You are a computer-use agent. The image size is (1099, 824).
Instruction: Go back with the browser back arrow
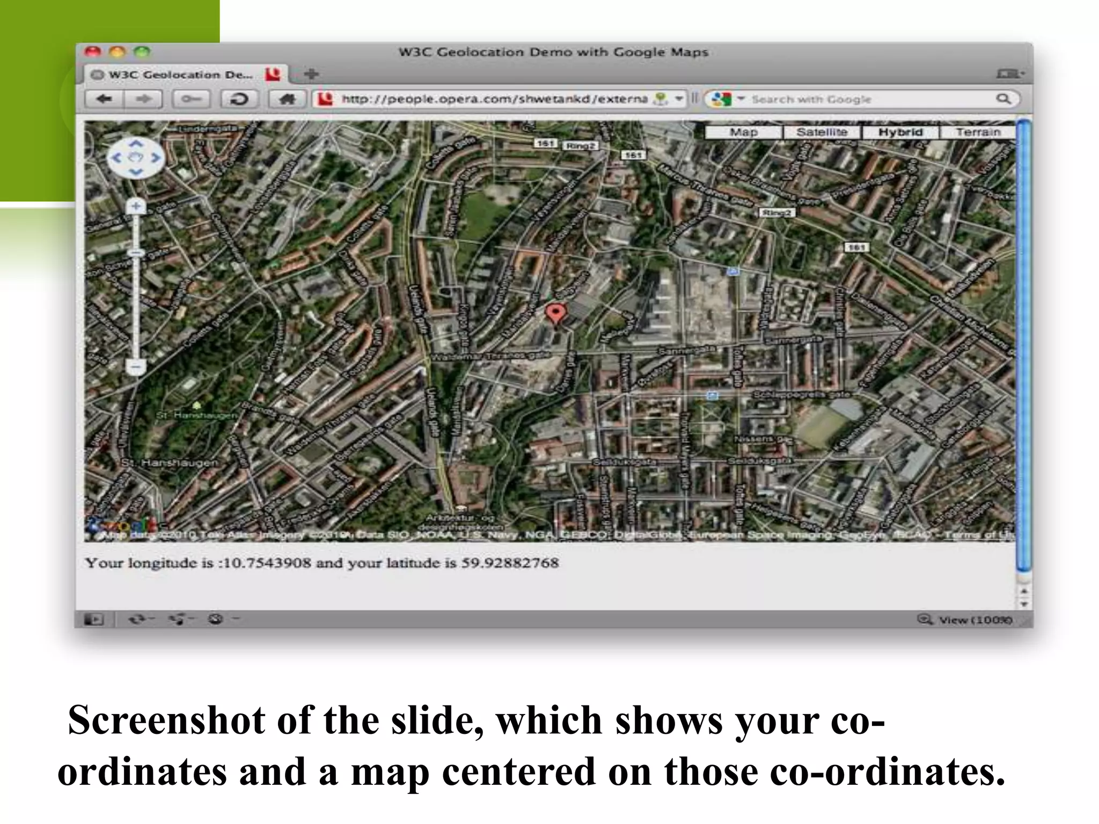point(105,99)
